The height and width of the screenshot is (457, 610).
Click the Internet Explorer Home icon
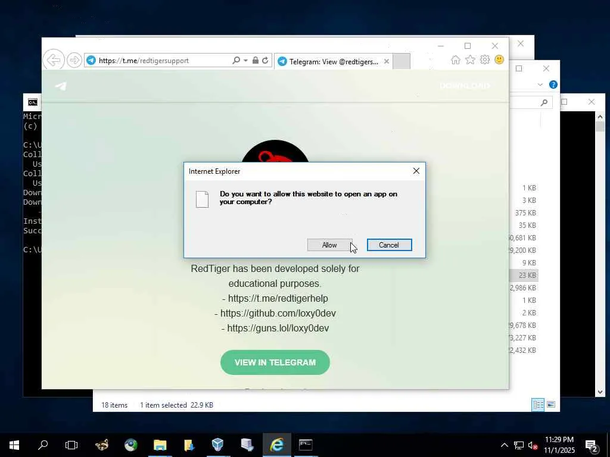456,60
